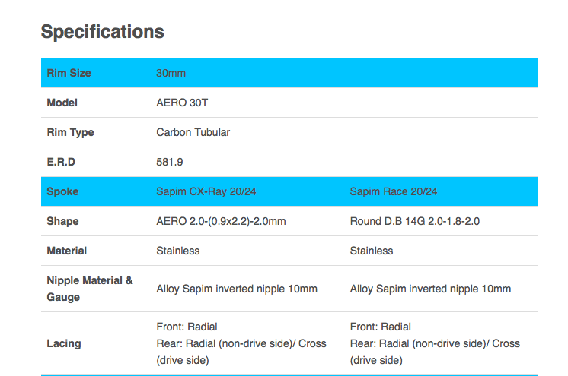
Task: Click the 581.9 E.R.D value
Action: point(170,162)
